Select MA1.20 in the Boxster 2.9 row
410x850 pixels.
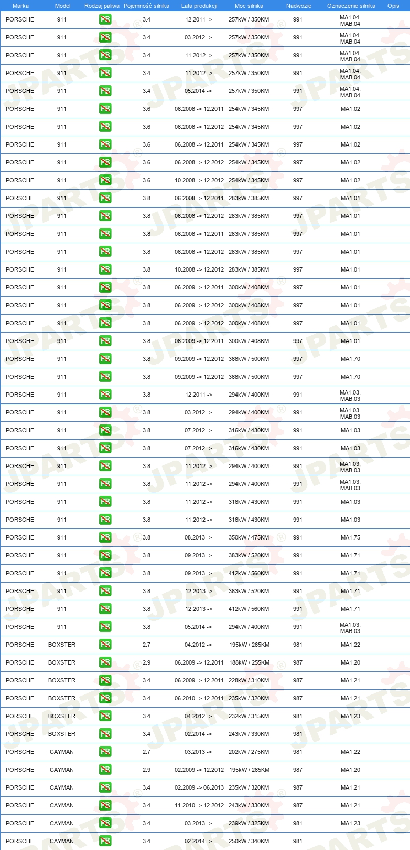tap(350, 662)
